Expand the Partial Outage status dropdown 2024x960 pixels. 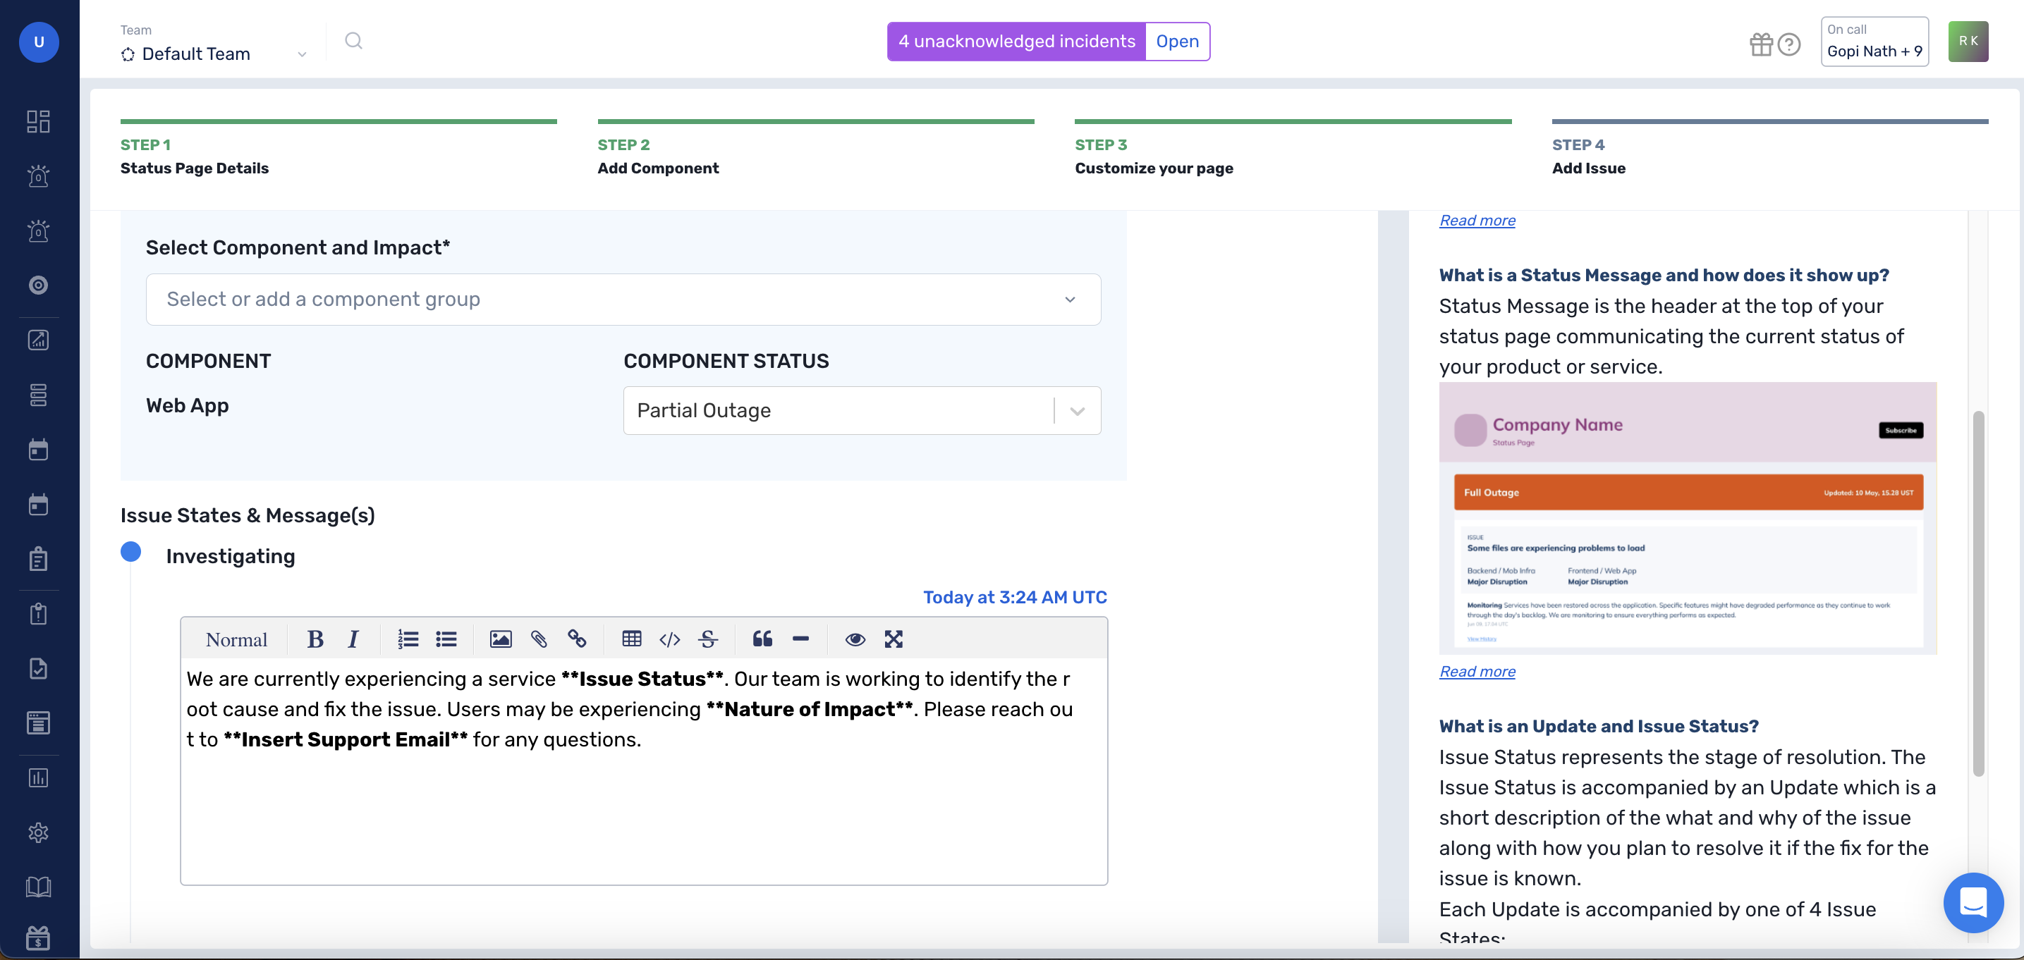click(1076, 411)
